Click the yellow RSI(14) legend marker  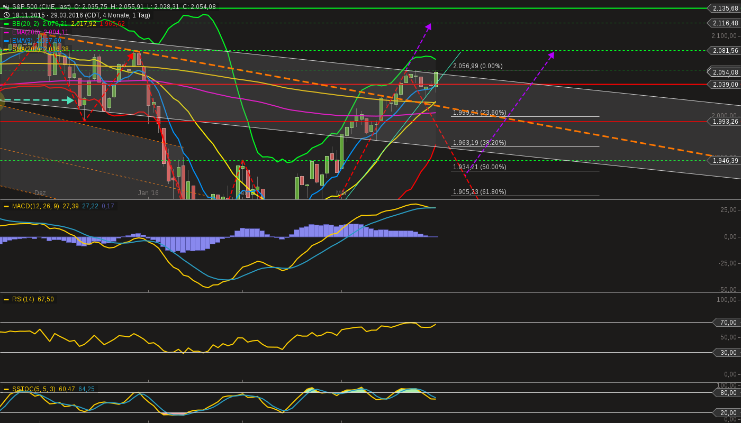6,299
